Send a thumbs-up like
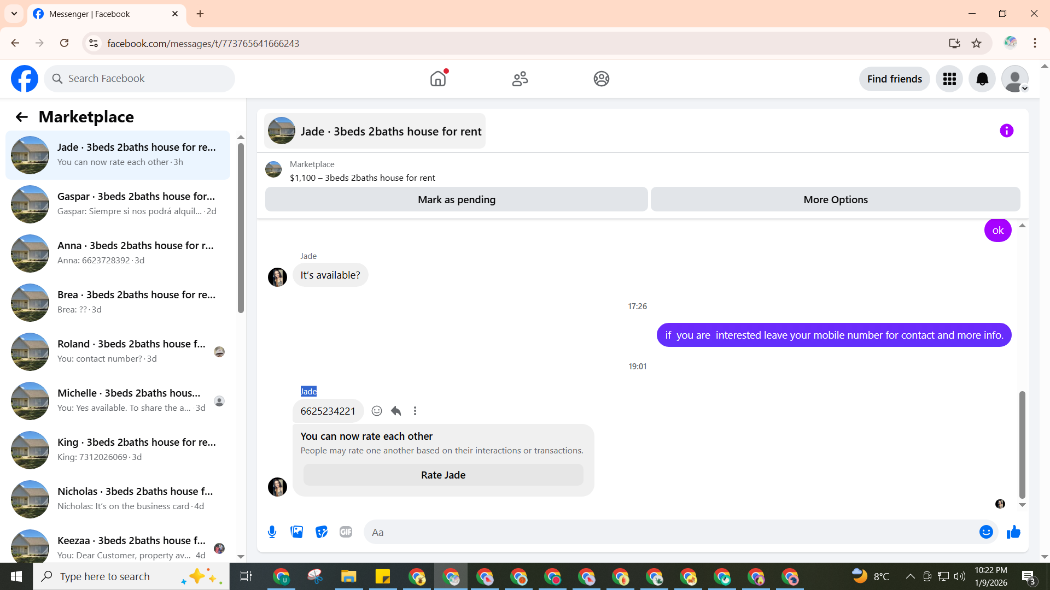The image size is (1050, 590). tap(1013, 532)
